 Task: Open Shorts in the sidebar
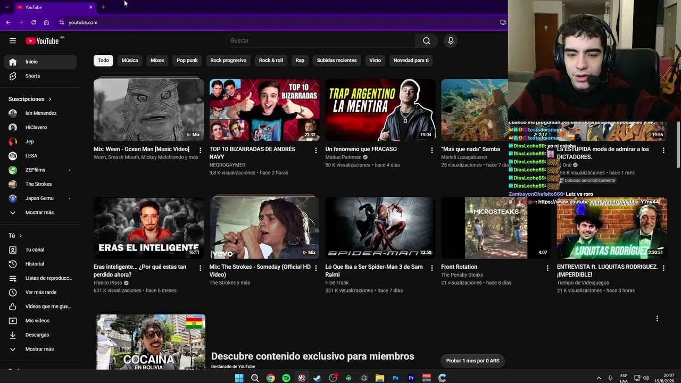40,76
